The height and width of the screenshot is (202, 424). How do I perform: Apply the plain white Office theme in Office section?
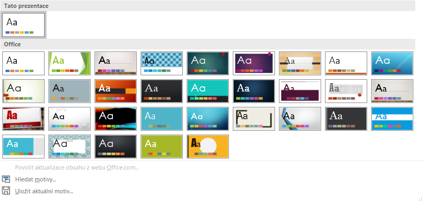[23, 63]
